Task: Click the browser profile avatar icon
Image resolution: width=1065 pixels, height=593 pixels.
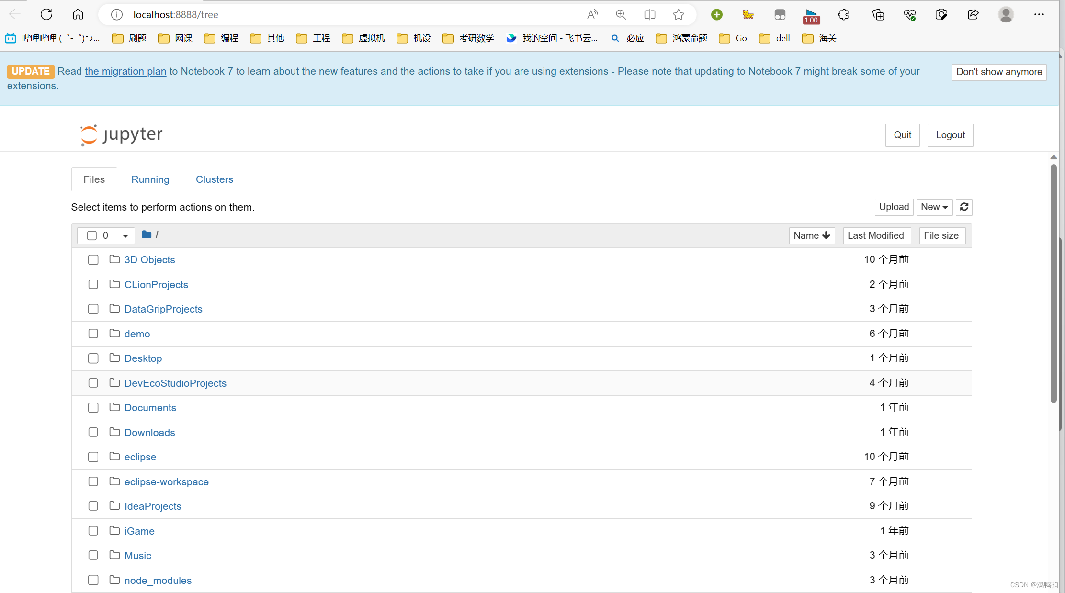Action: [1005, 14]
